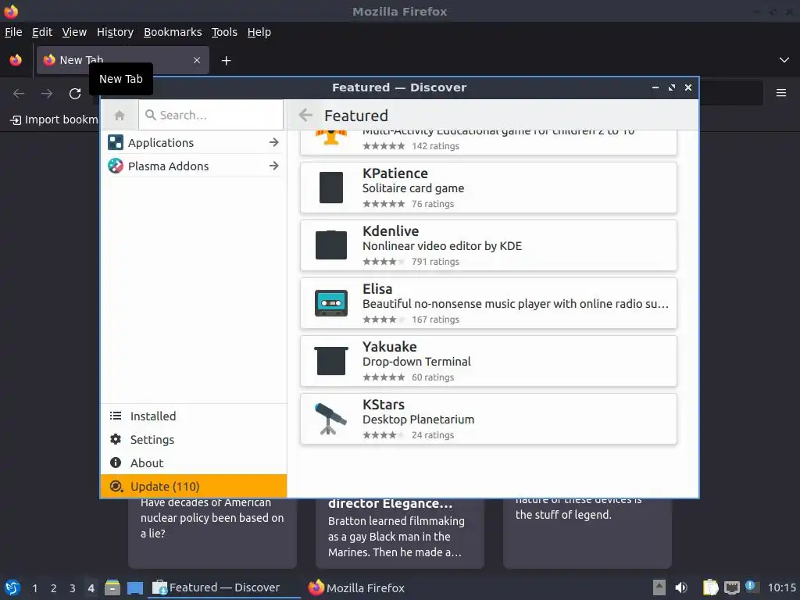The width and height of the screenshot is (800, 600).
Task: Open the nuclear policy article card in Firefox
Action: [x=212, y=532]
